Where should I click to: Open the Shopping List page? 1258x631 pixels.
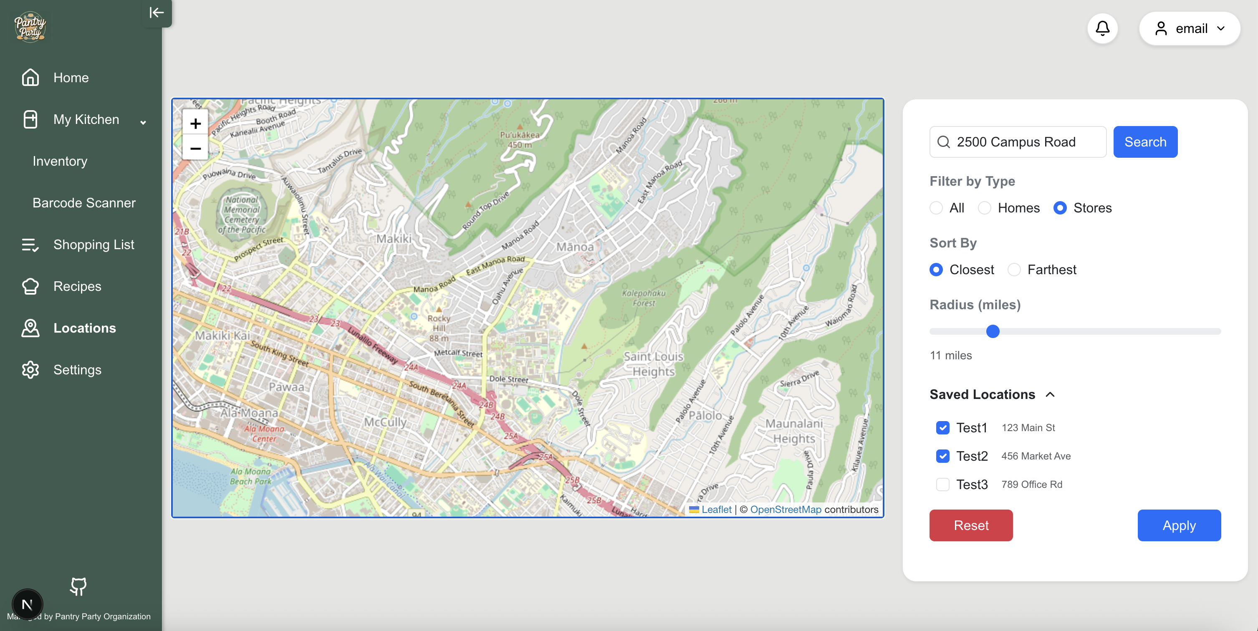click(94, 244)
